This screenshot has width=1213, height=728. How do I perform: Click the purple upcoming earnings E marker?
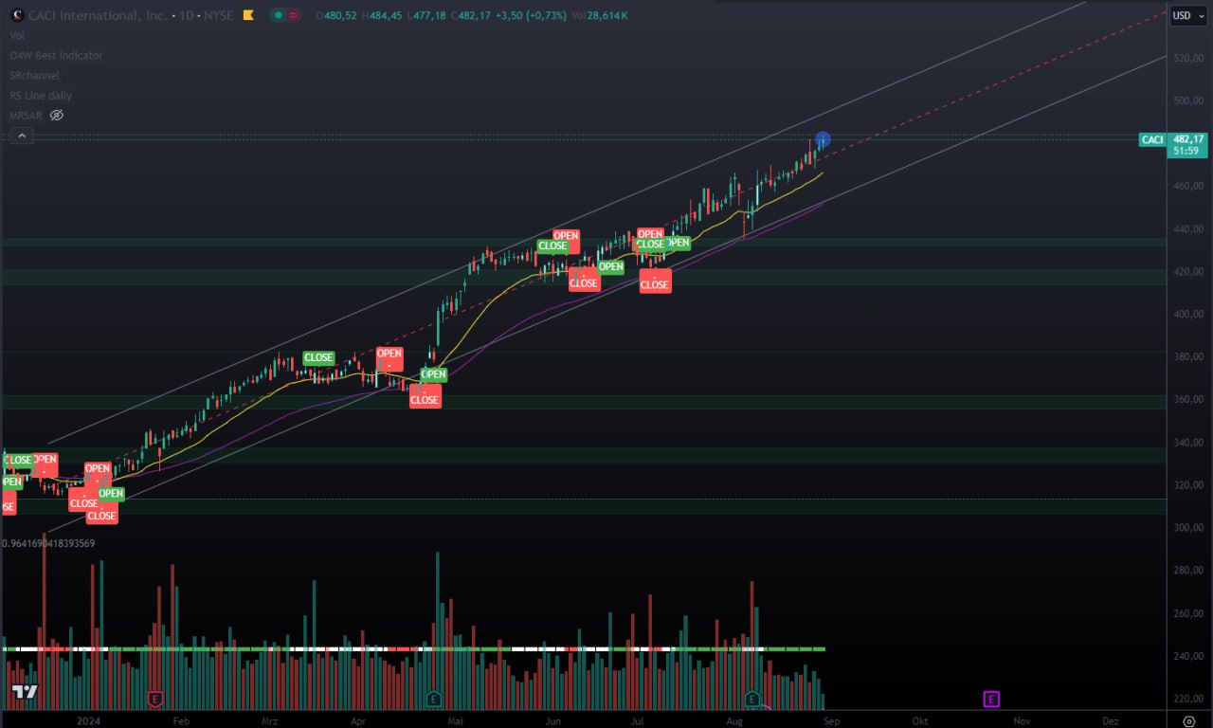(x=991, y=700)
